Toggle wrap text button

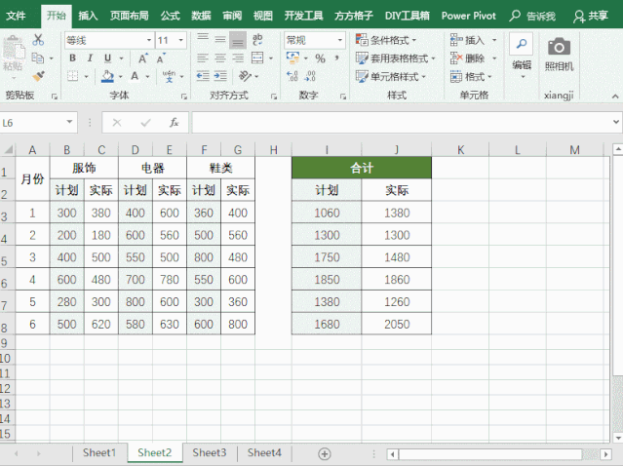tap(257, 39)
